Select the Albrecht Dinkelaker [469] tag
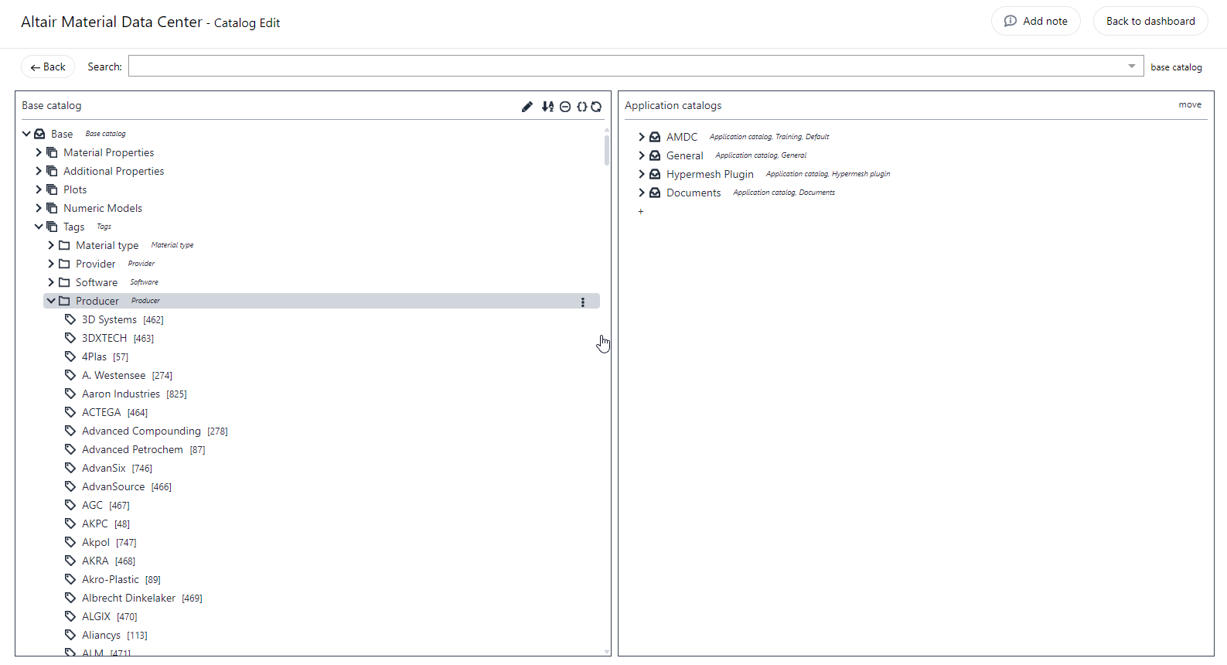 tap(142, 598)
